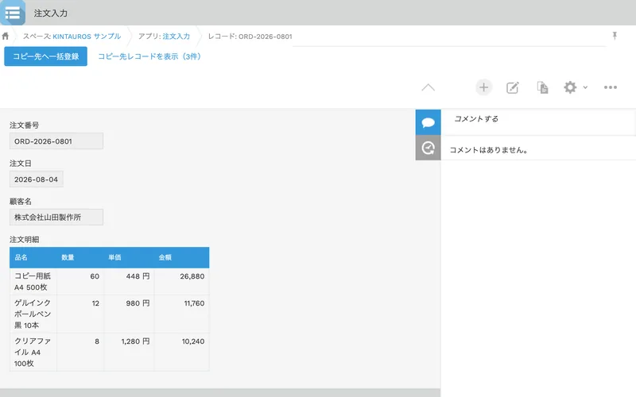Image resolution: width=636 pixels, height=397 pixels.
Task: Duplicate the record with copy icon
Action: click(x=542, y=87)
